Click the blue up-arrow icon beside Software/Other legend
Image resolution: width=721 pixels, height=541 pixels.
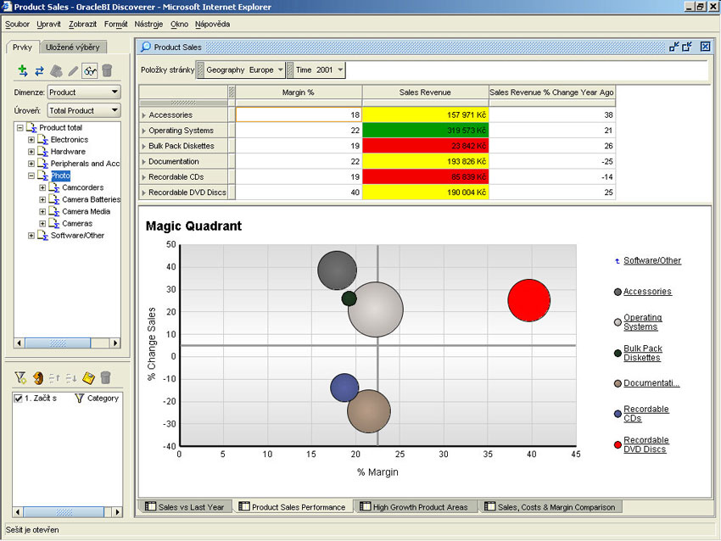tap(618, 261)
